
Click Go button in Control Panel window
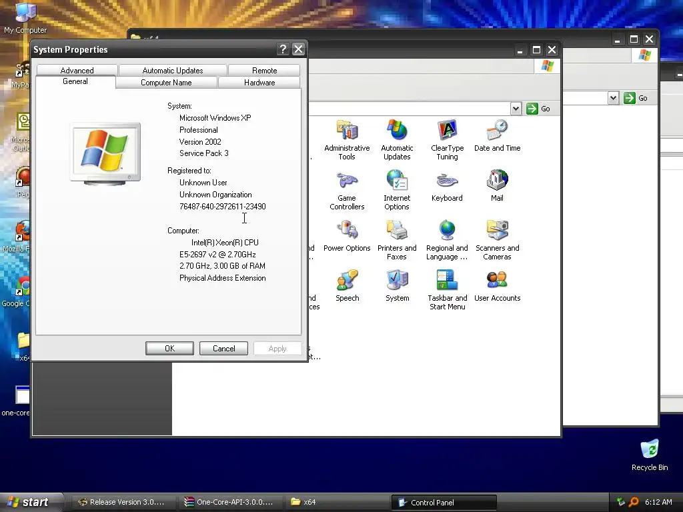point(538,109)
